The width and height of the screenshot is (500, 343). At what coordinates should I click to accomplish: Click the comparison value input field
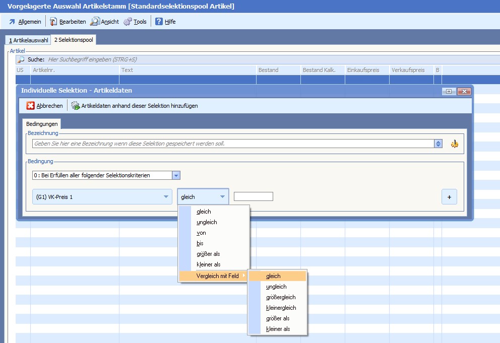pos(253,196)
